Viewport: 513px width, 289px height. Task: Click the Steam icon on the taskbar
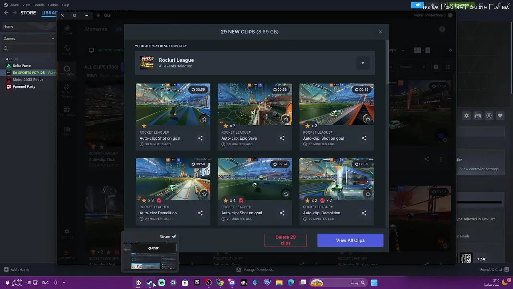(150, 283)
